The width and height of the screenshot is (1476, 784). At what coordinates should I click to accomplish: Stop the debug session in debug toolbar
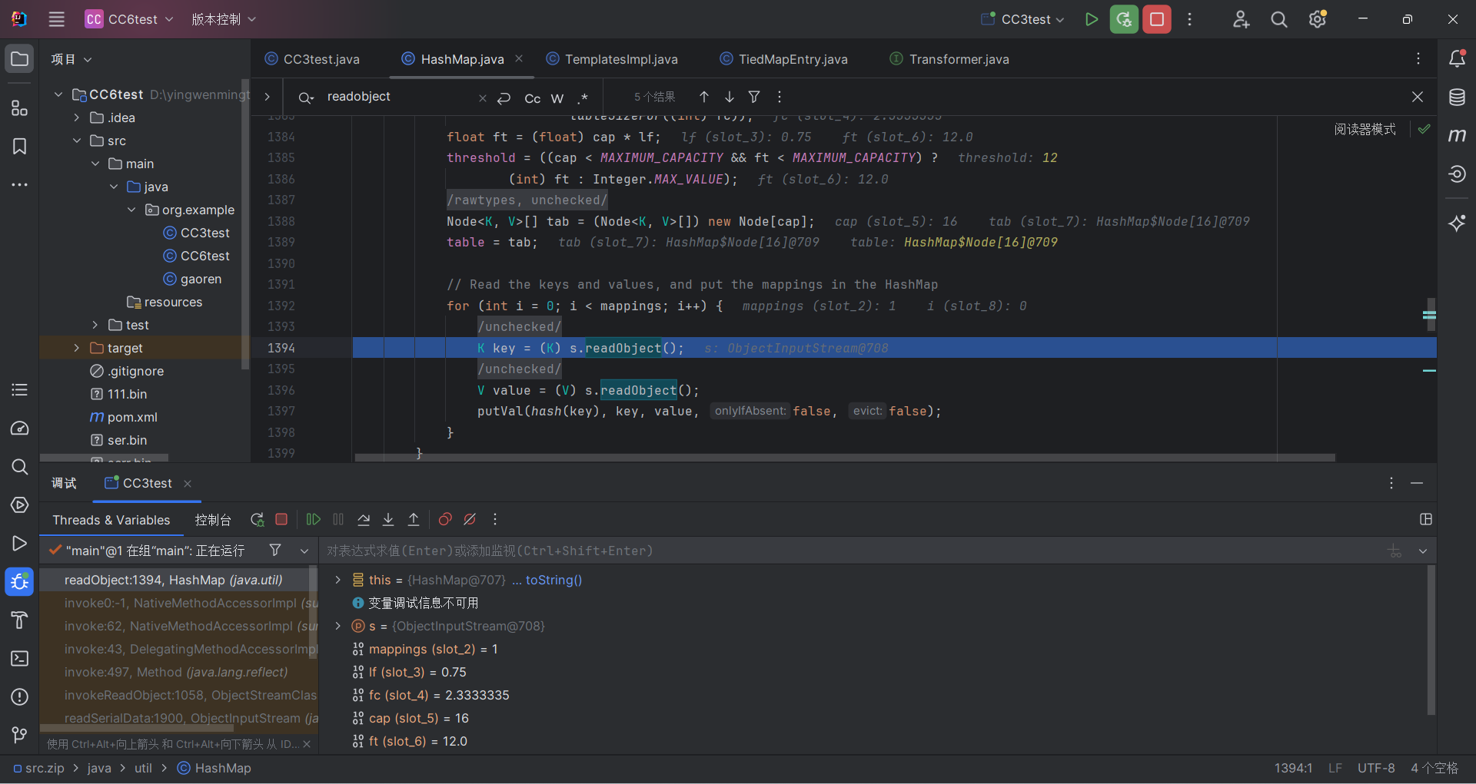pyautogui.click(x=281, y=520)
